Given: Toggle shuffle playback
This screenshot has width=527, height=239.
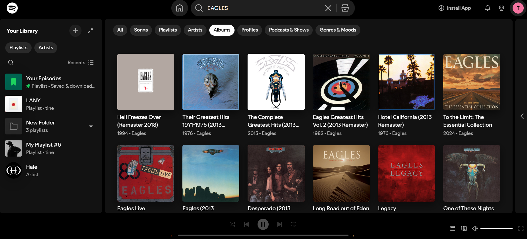Looking at the screenshot, I should tap(233, 224).
